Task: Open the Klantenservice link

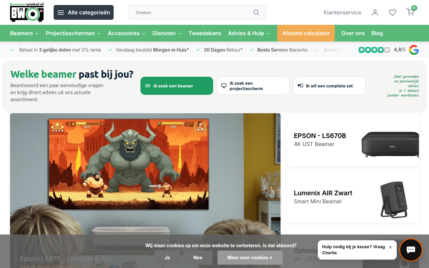Action: coord(342,12)
